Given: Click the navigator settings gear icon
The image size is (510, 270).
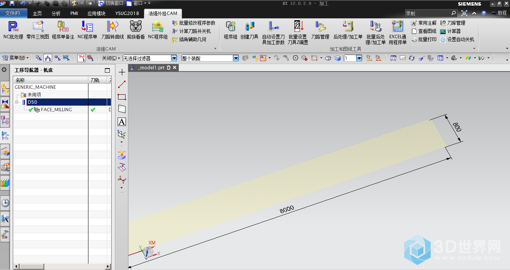Looking at the screenshot, I should pyautogui.click(x=4, y=70).
